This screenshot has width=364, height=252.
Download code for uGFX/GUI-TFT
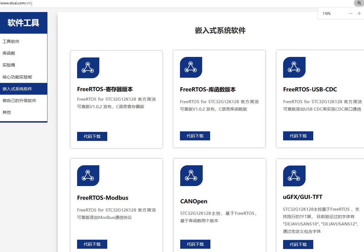(x=298, y=244)
